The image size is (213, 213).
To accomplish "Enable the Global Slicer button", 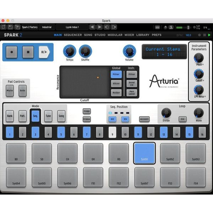I will coord(116,83).
